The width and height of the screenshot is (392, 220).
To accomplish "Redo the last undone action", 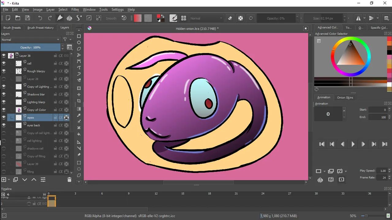I will coord(50,18).
